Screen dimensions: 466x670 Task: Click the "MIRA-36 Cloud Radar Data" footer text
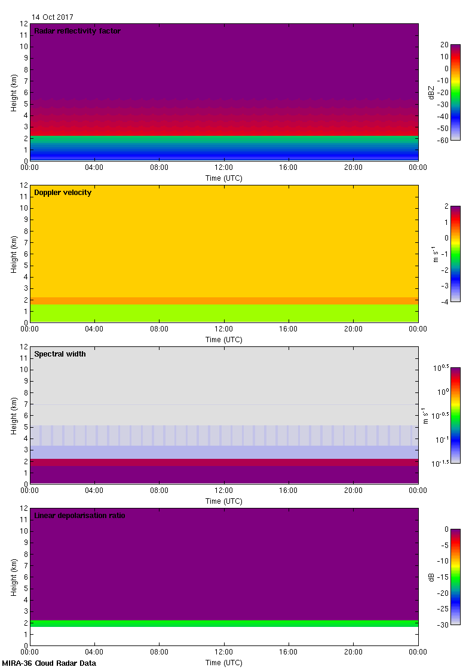[x=49, y=663]
